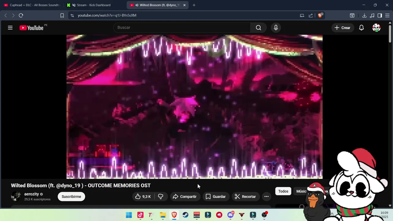393x221 pixels.
Task: Share this page icon in address bar
Action: pos(311,15)
